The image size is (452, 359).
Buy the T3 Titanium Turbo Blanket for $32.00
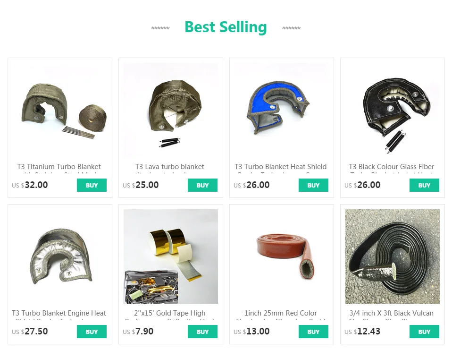pyautogui.click(x=92, y=185)
